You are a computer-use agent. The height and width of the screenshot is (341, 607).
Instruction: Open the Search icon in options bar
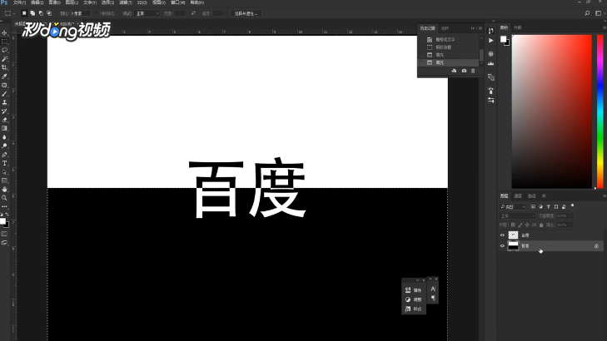[587, 13]
